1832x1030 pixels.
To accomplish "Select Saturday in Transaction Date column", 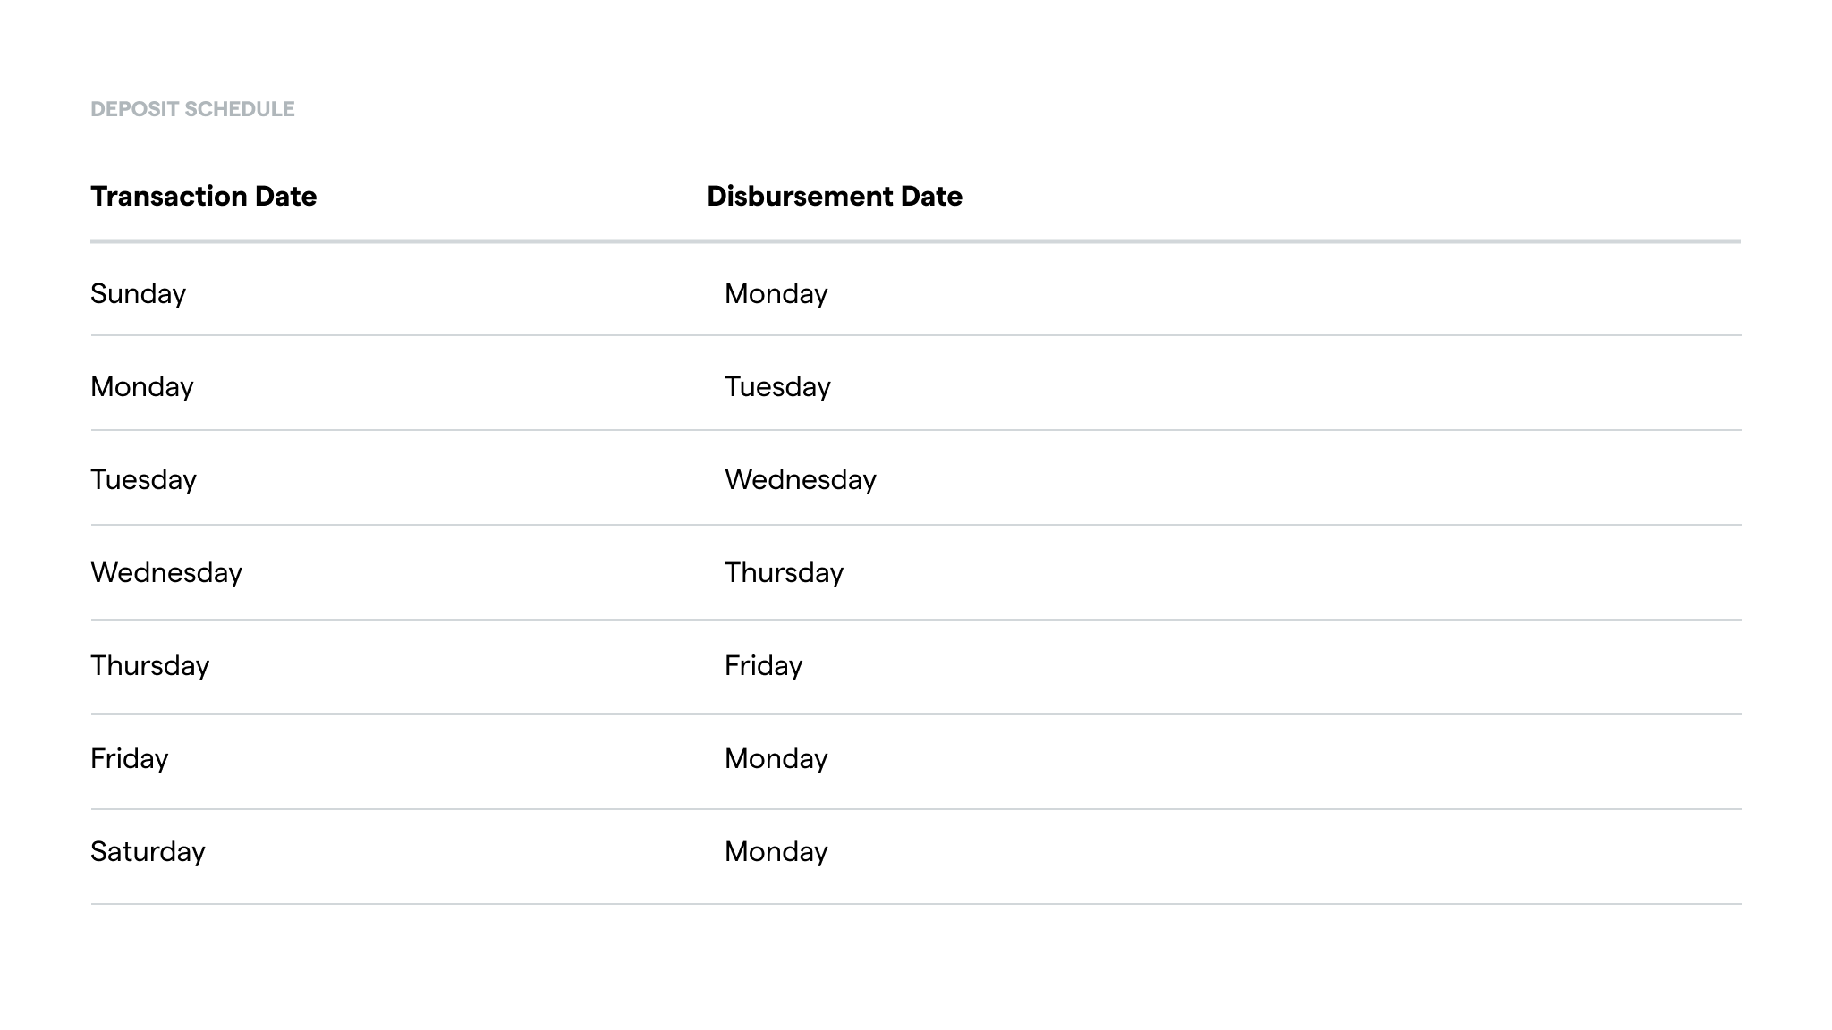I will coord(148,852).
